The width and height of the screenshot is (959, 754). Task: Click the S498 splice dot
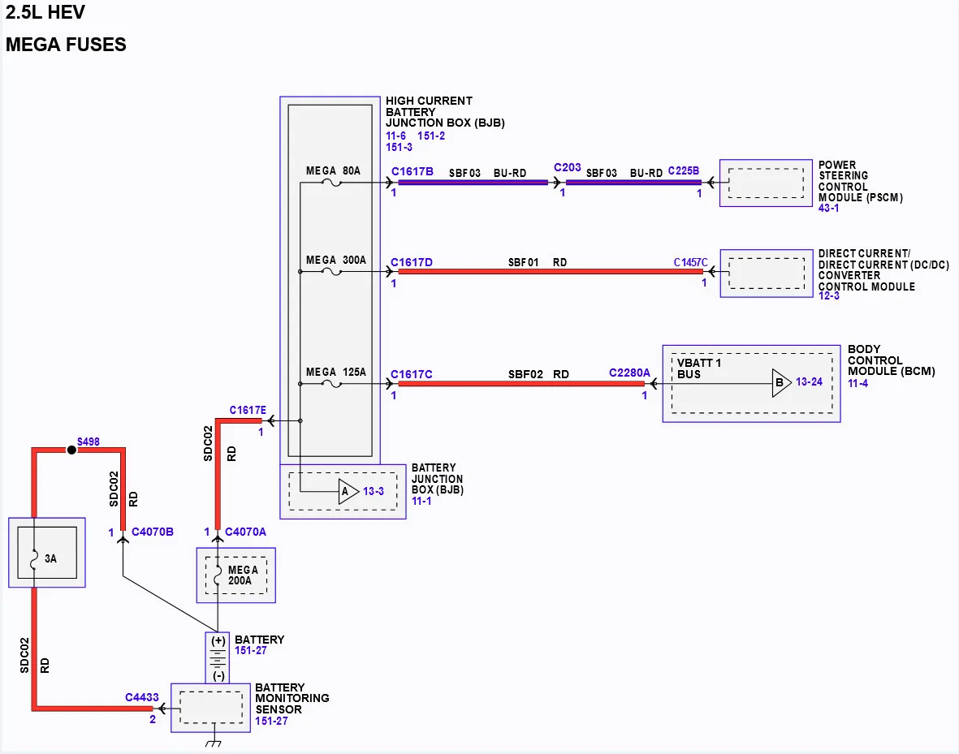point(71,450)
